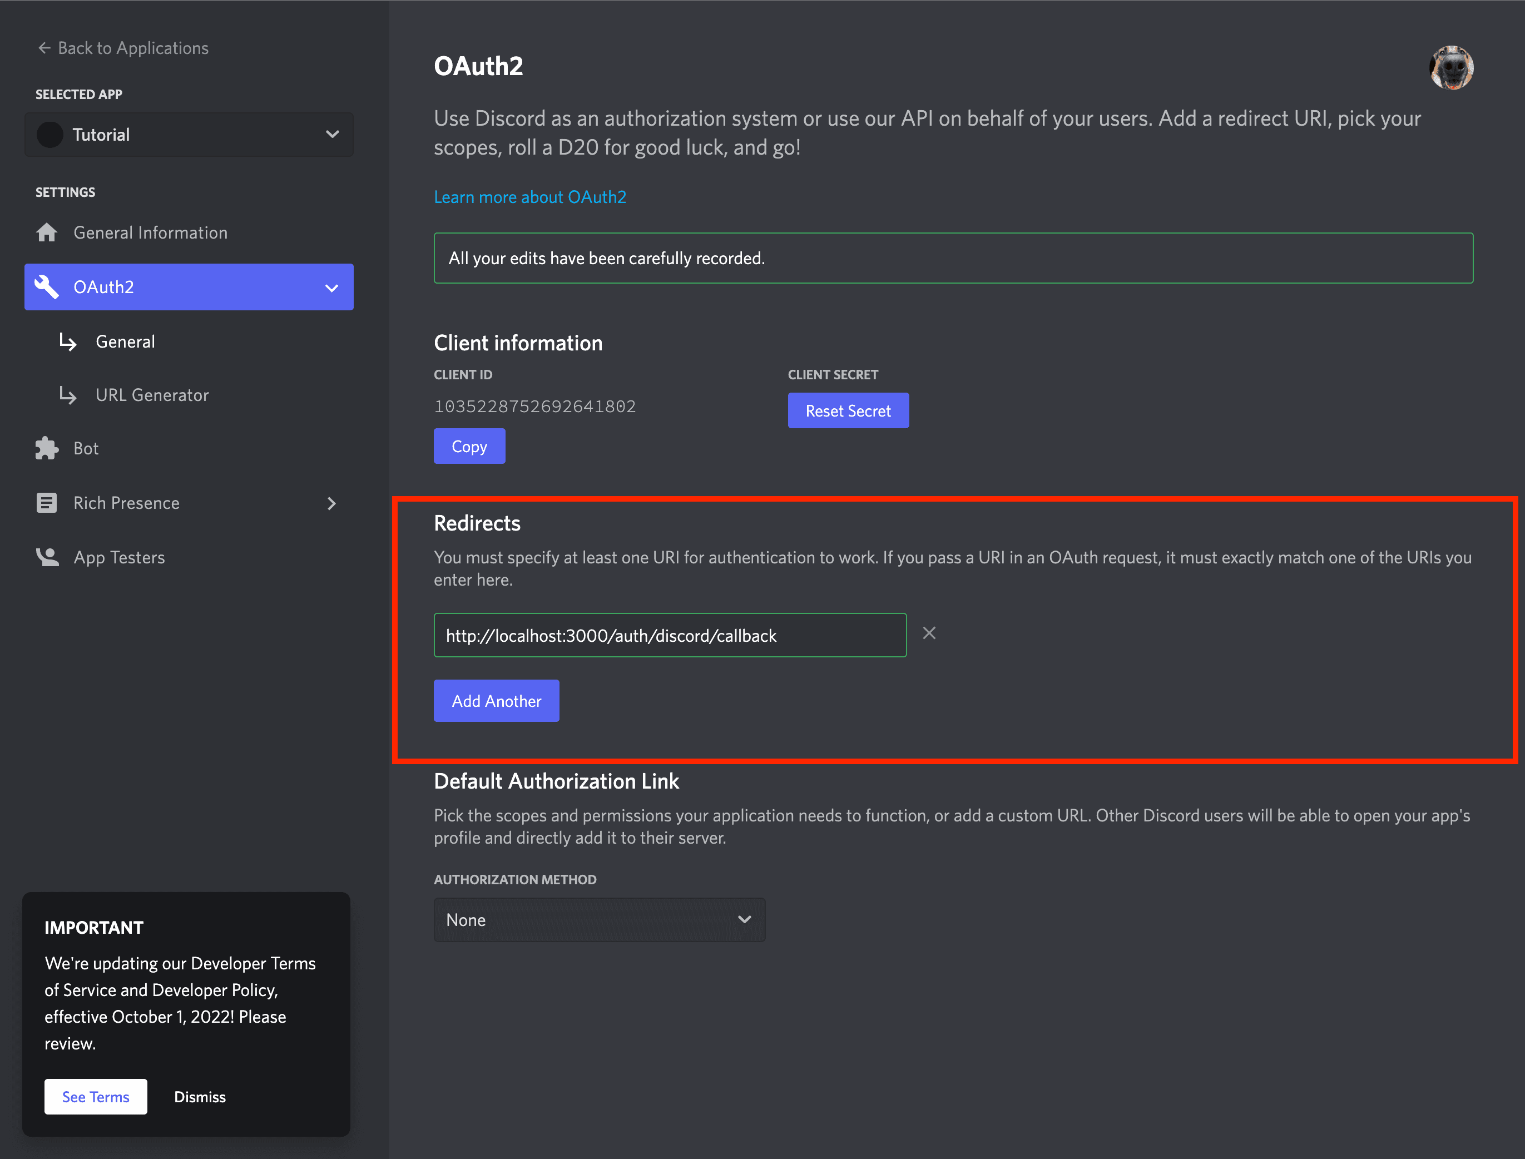Screen dimensions: 1525x1159
Task: Click the Rich Presence document icon
Action: 47,503
